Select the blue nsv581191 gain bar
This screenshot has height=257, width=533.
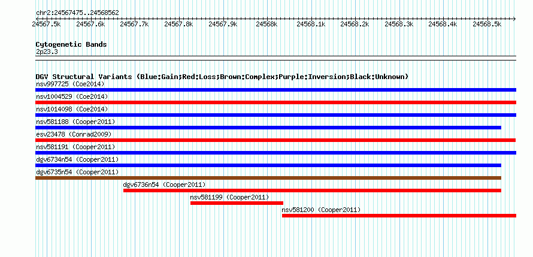pyautogui.click(x=275, y=153)
